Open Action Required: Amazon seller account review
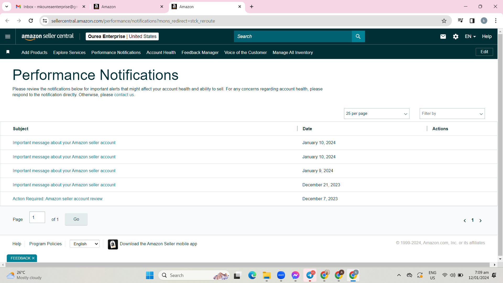This screenshot has height=283, width=503. click(x=58, y=199)
